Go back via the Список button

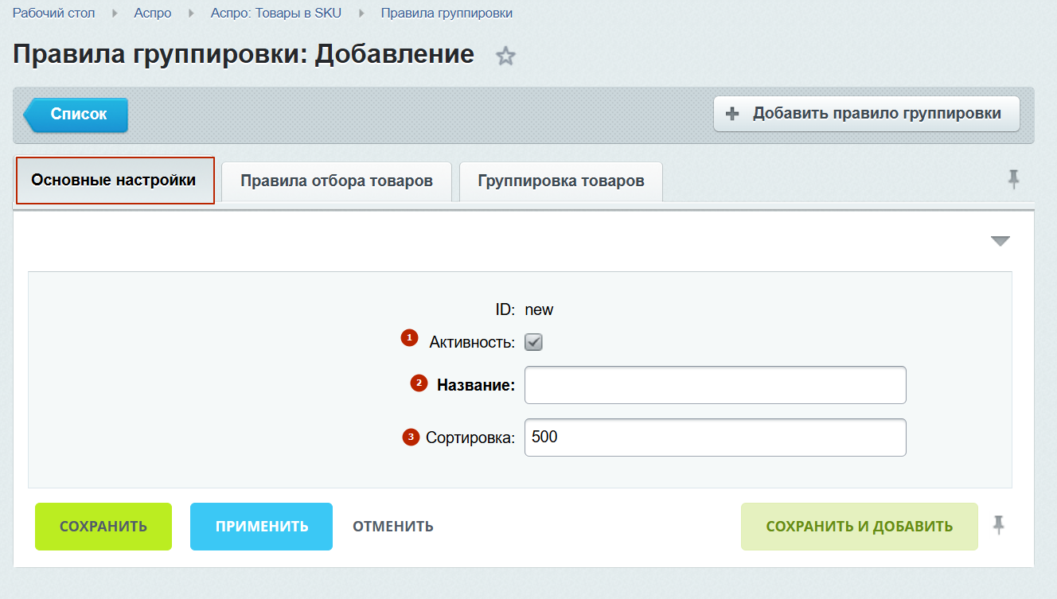point(78,115)
